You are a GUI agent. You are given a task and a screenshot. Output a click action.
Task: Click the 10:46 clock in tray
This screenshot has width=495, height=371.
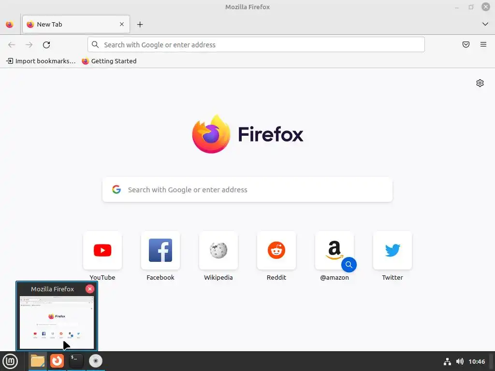coord(477,361)
